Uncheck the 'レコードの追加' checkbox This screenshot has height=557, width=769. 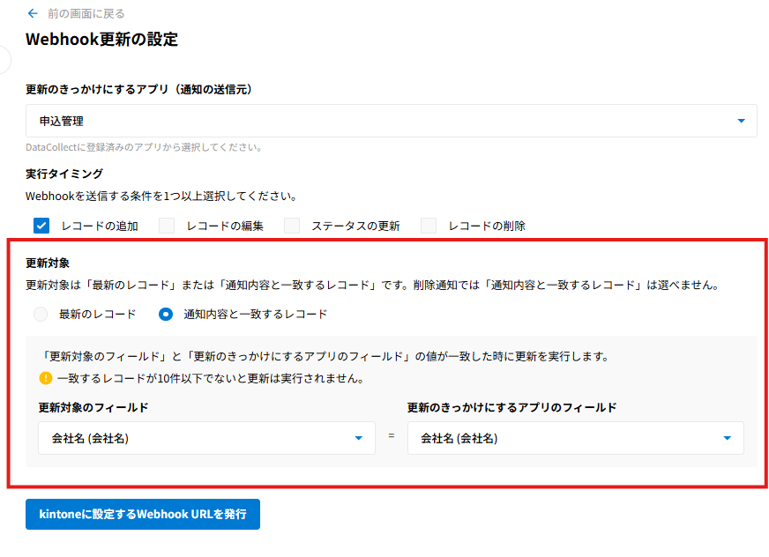point(41,226)
